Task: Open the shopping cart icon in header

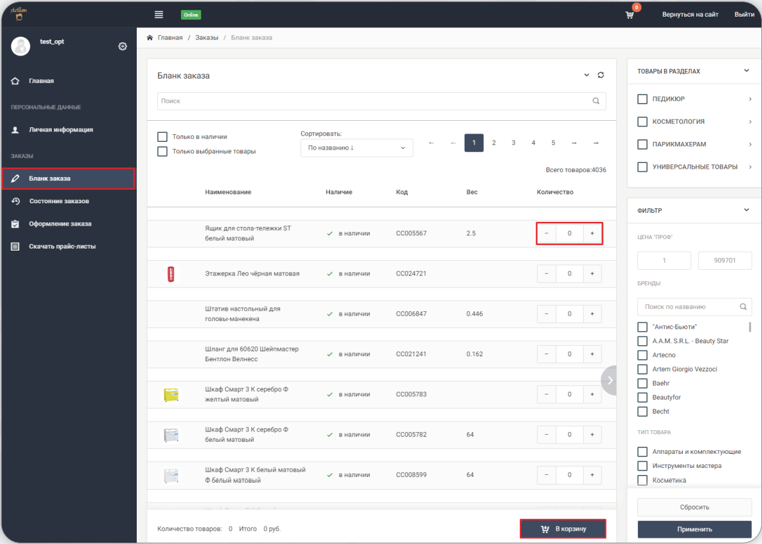Action: point(630,15)
